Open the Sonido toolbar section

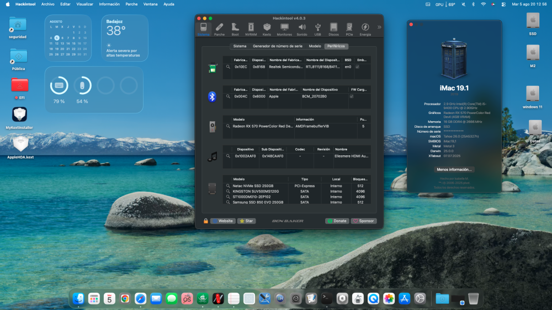[302, 29]
